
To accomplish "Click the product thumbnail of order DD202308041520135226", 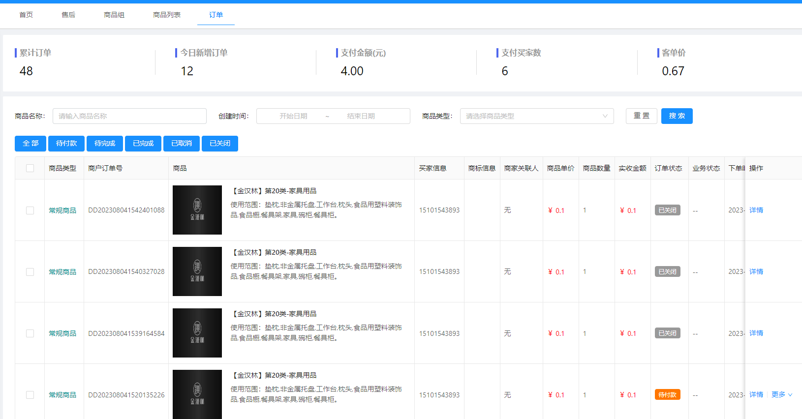I will coord(197,394).
